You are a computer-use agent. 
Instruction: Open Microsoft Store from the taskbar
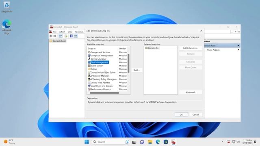point(166,142)
